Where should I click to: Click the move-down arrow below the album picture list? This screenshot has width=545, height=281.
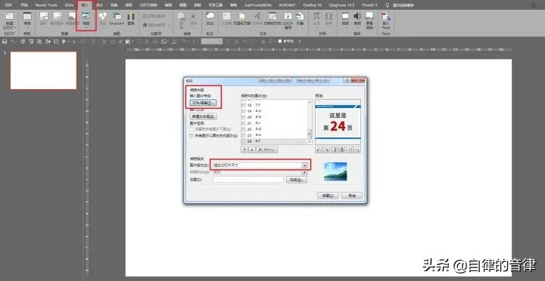(x=252, y=150)
